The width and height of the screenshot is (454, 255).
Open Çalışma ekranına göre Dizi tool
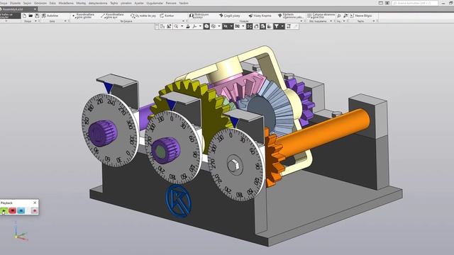pyautogui.click(x=321, y=16)
